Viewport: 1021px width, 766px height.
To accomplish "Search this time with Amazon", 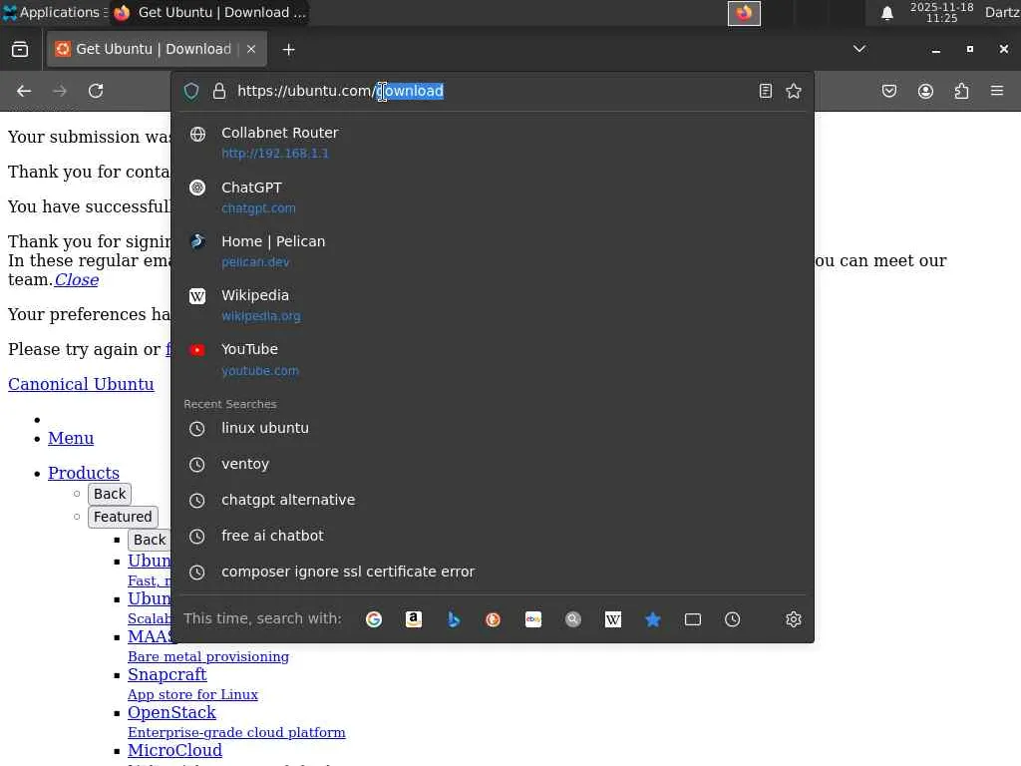I will point(414,619).
